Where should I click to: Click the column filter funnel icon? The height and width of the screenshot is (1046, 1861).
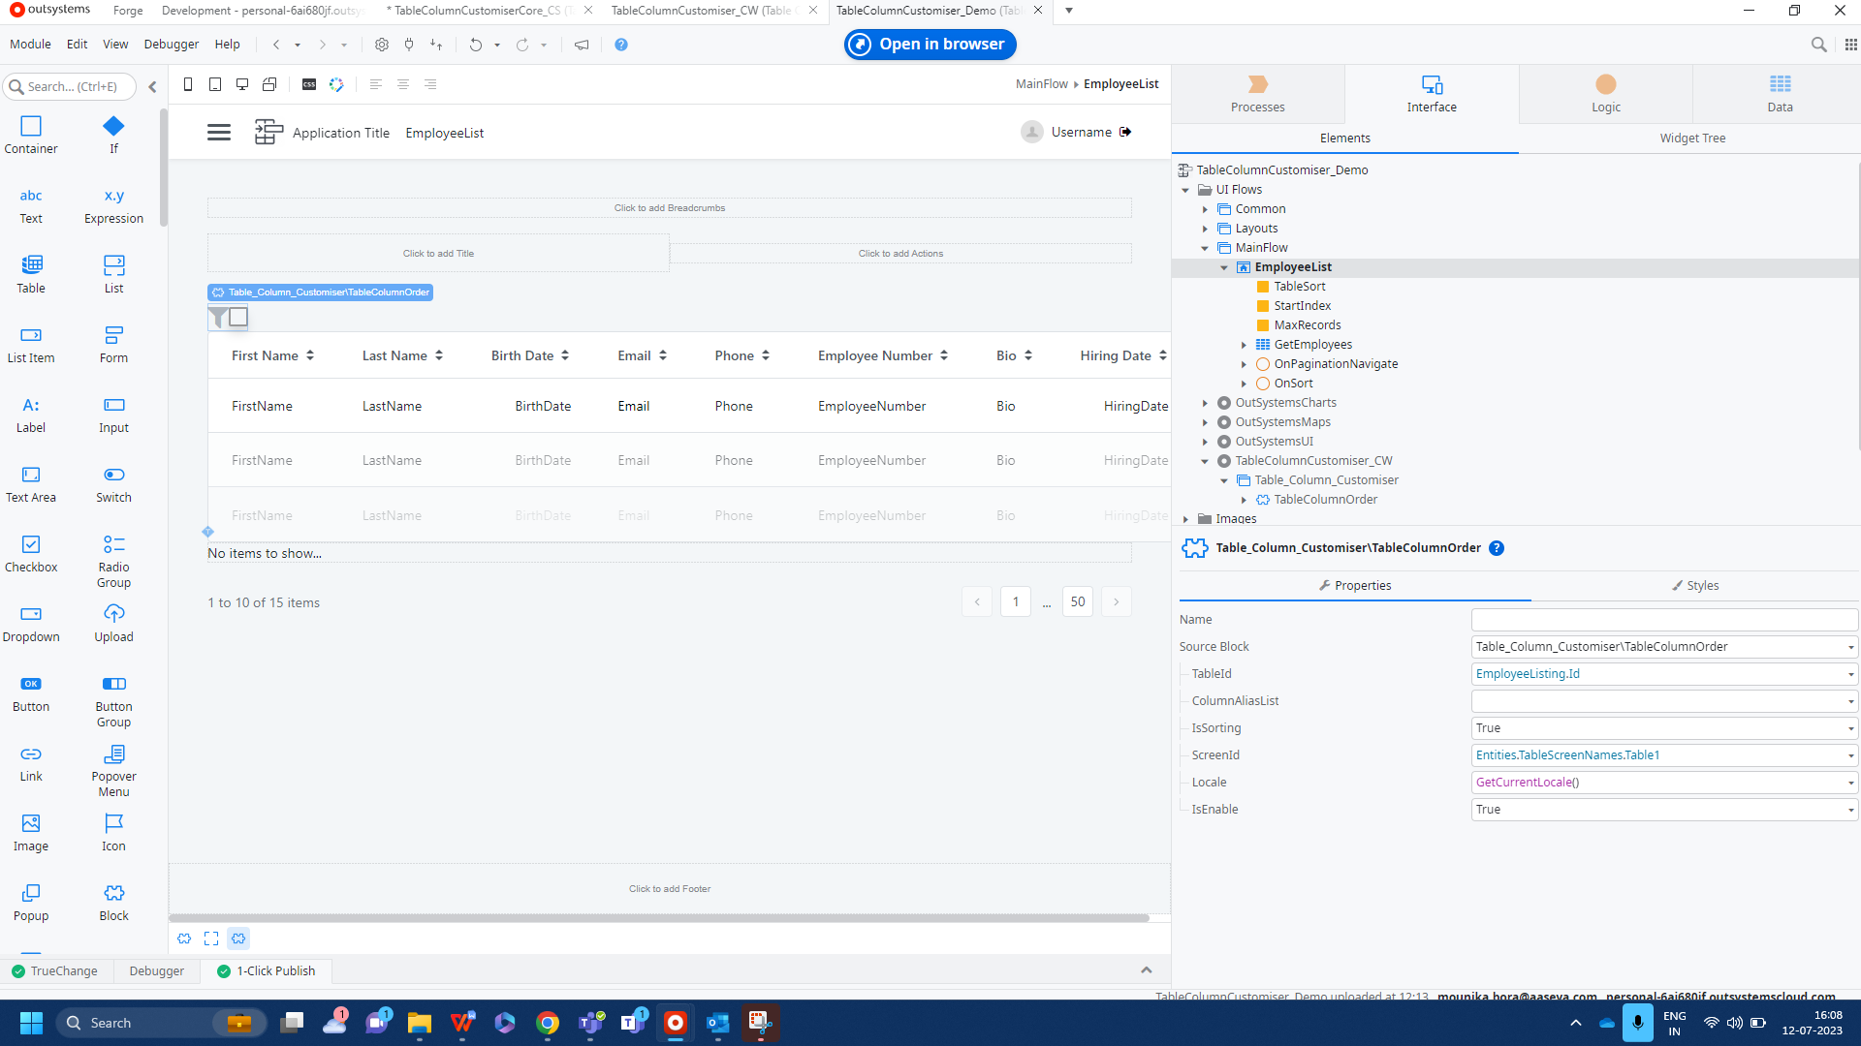218,318
